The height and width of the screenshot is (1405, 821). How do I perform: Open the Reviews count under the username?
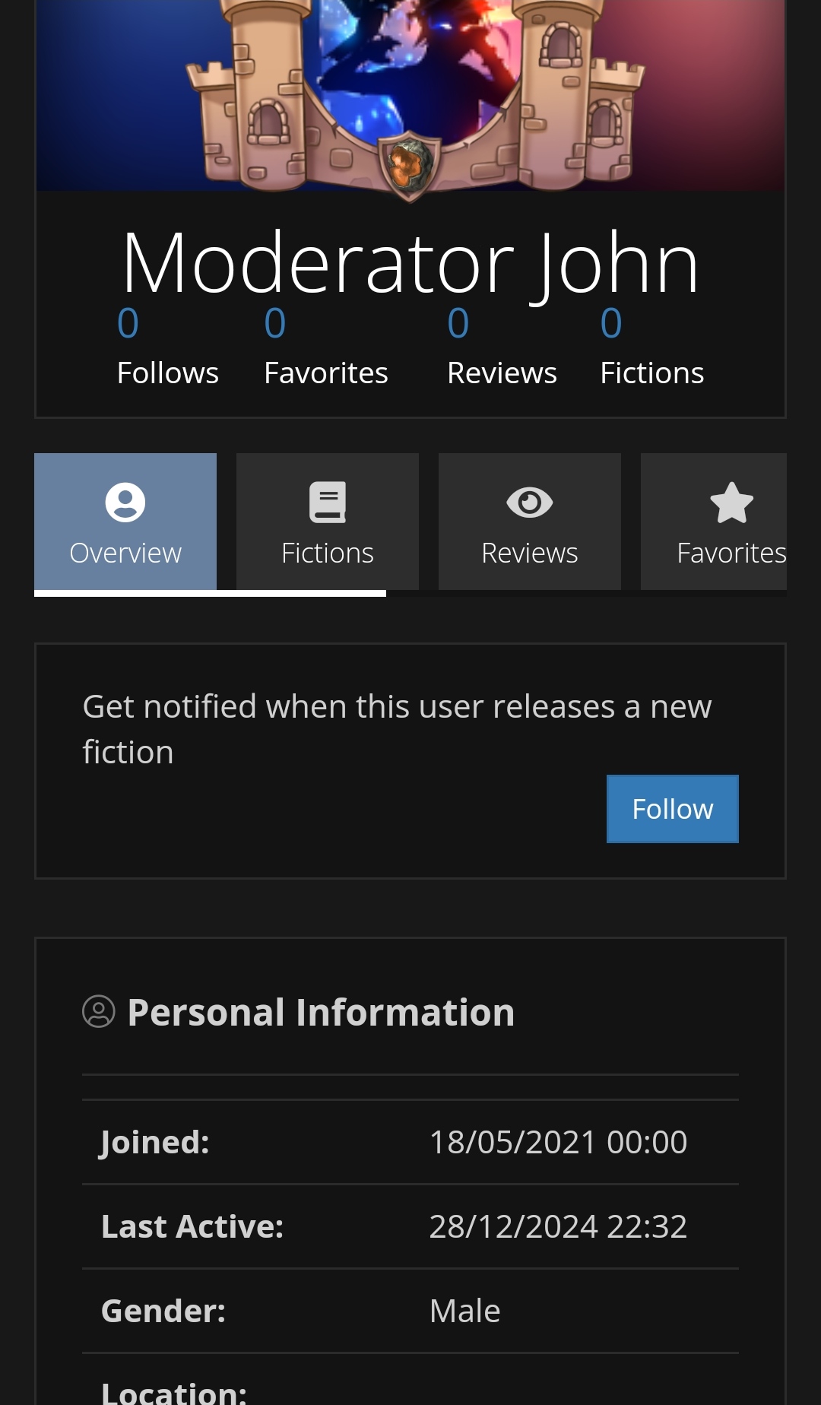click(502, 347)
